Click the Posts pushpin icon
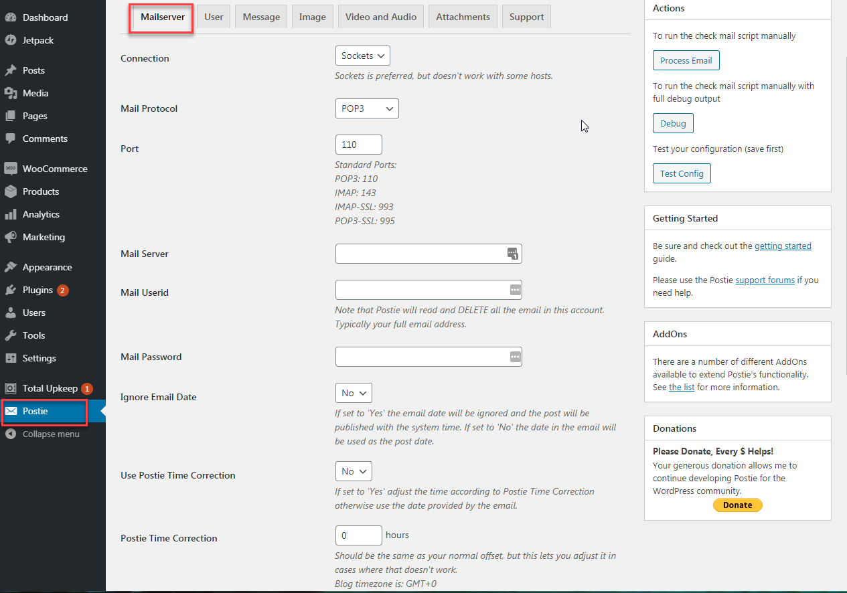 pos(11,70)
